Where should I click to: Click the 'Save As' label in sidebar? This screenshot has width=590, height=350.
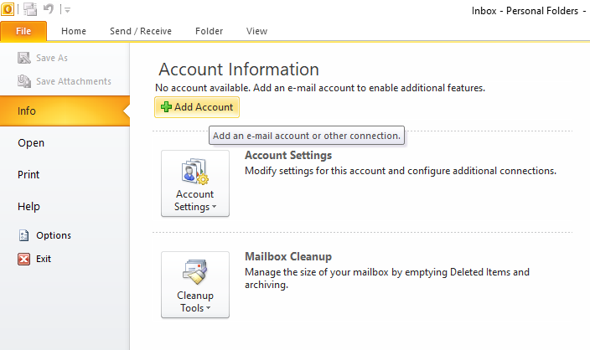tap(52, 58)
